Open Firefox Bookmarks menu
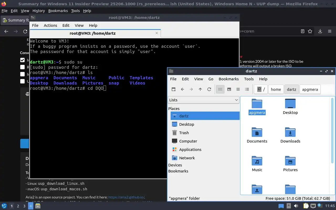This screenshot has height=210, width=336. [58, 11]
